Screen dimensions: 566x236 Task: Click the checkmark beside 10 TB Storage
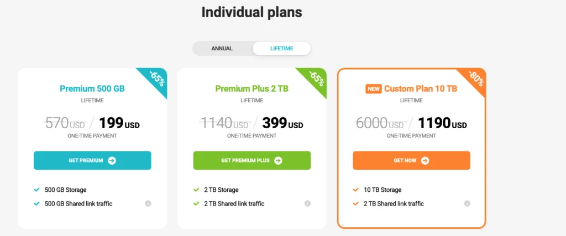click(x=355, y=190)
